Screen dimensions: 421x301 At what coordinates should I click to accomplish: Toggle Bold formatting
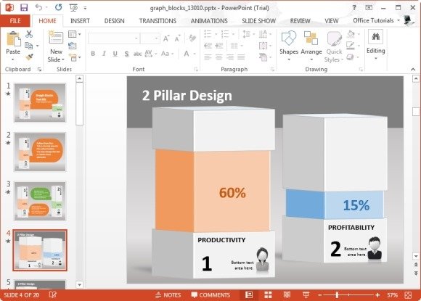click(93, 54)
